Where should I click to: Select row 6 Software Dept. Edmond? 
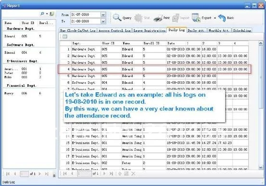154,82
